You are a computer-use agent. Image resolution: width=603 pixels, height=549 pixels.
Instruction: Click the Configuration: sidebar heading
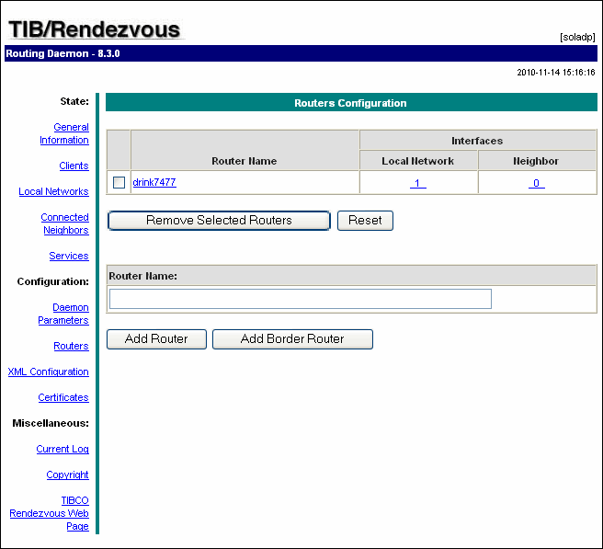[53, 281]
